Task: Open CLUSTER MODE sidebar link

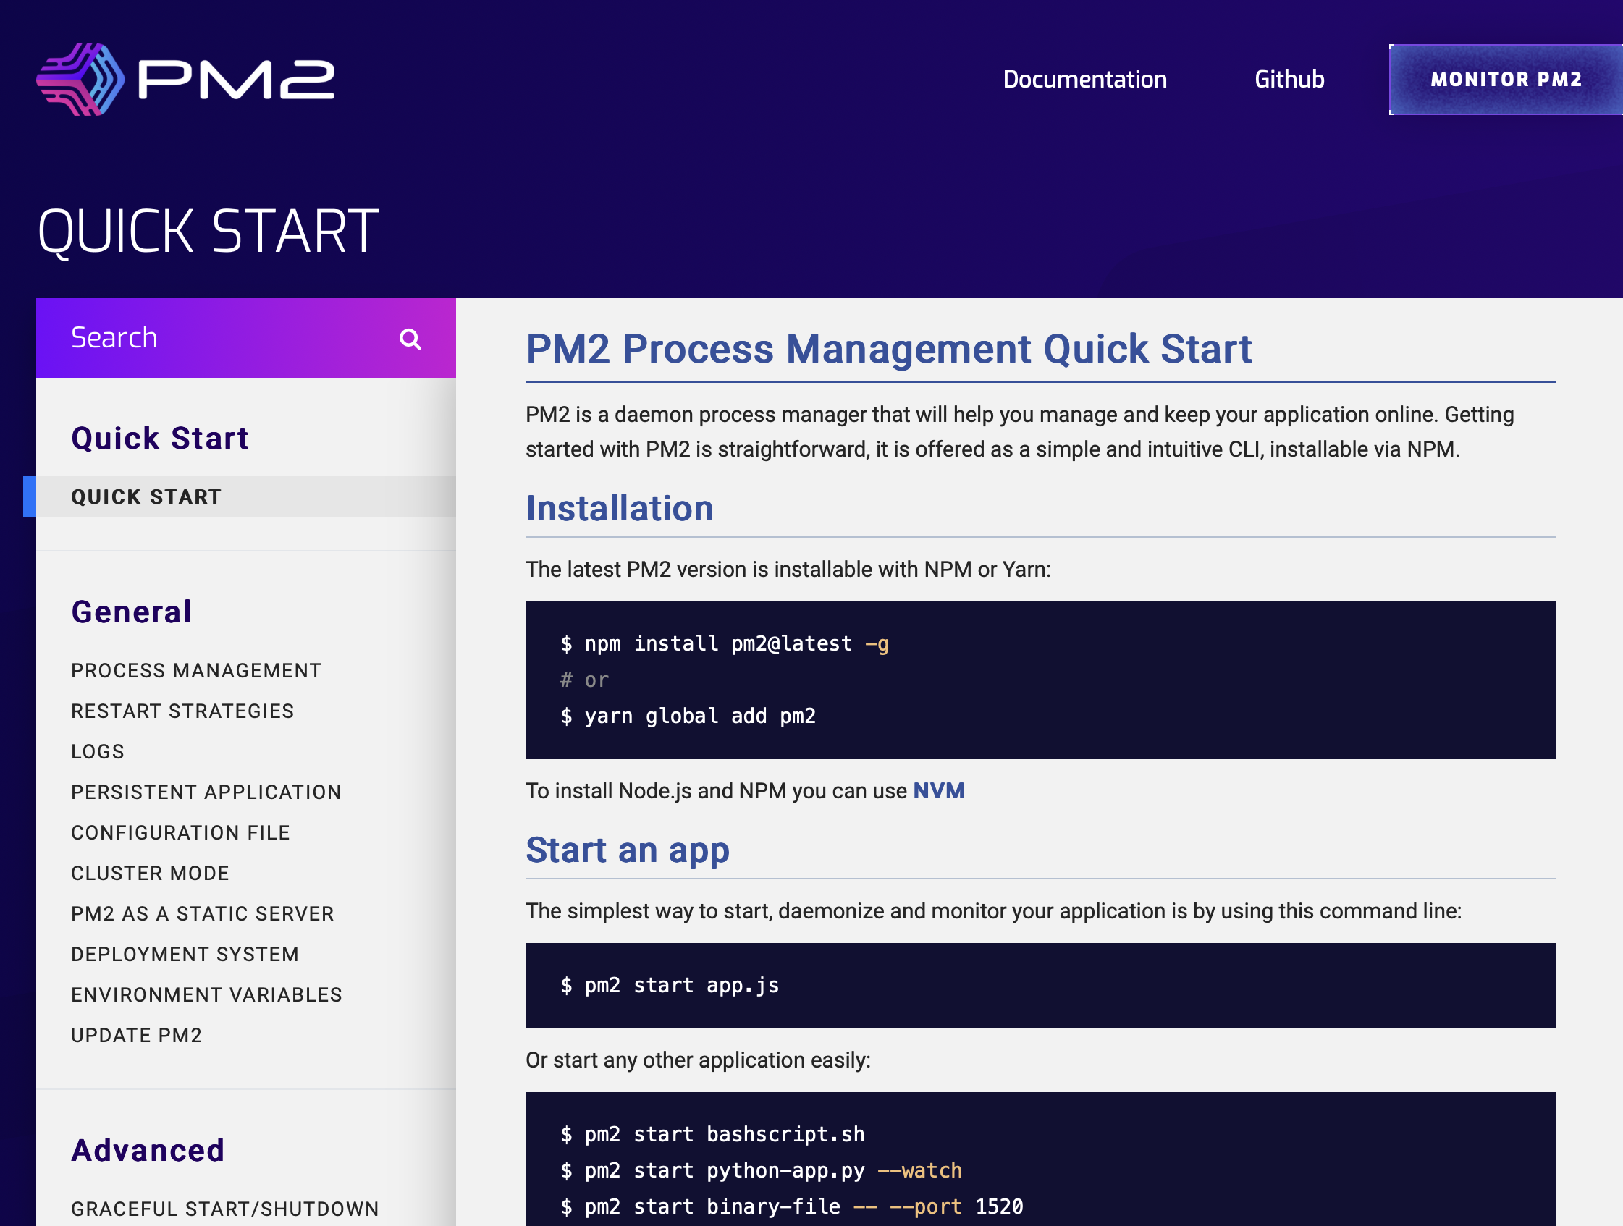Action: (x=151, y=873)
